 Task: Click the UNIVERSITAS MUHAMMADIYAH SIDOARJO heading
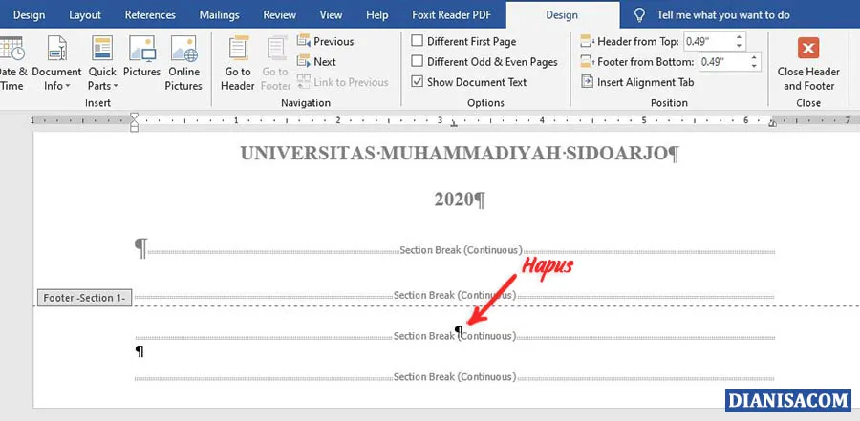pyautogui.click(x=460, y=154)
